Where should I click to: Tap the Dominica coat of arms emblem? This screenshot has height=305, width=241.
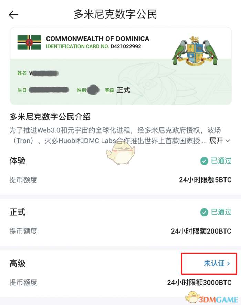(195, 51)
